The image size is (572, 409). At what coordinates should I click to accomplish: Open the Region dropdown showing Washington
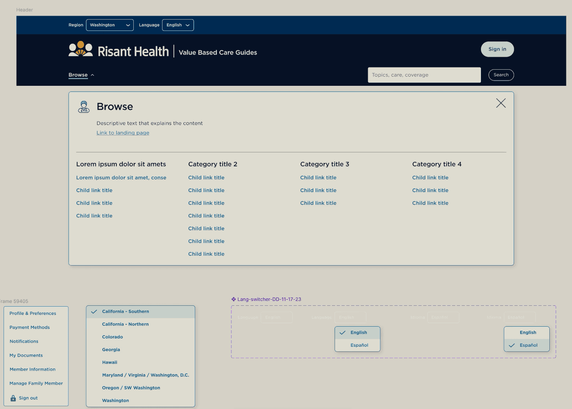110,25
